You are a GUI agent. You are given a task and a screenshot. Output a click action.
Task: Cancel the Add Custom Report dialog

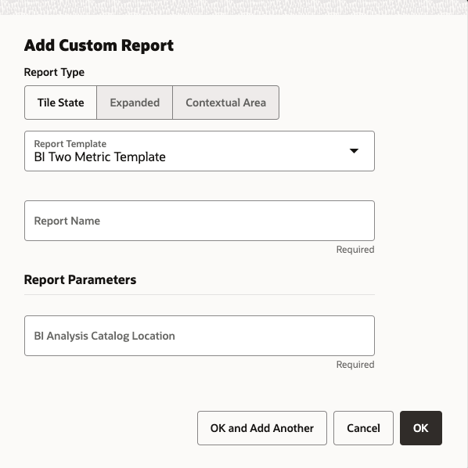tap(363, 428)
